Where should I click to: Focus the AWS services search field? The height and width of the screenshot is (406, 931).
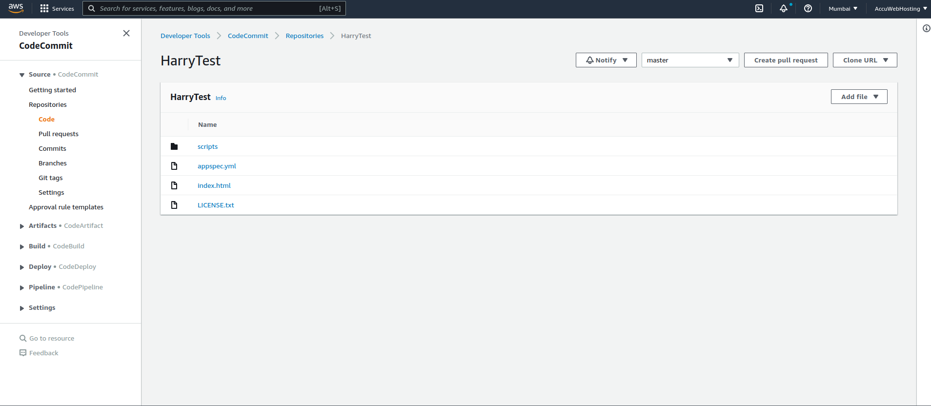pyautogui.click(x=214, y=8)
